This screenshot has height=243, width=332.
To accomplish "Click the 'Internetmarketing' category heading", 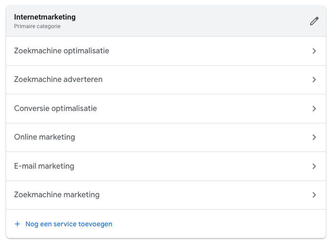I will tap(45, 17).
